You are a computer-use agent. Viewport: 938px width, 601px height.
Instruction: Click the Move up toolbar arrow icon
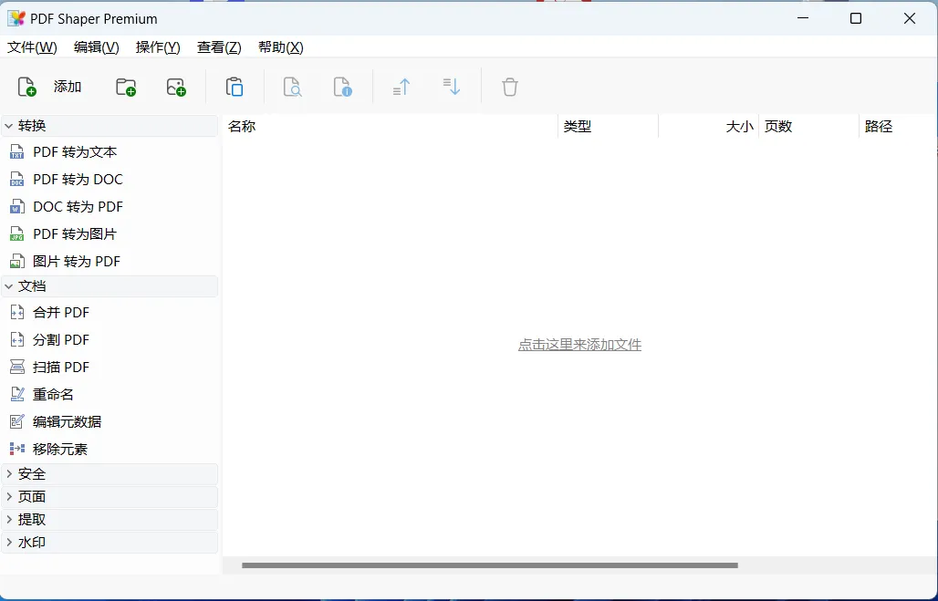(x=401, y=87)
